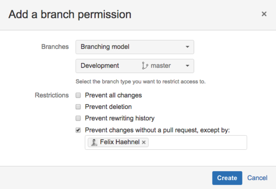The height and width of the screenshot is (189, 276).
Task: Close the Add a branch permission dialog
Action: point(264,14)
